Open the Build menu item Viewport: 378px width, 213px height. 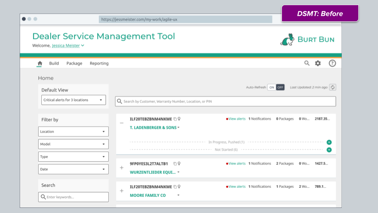tap(54, 63)
